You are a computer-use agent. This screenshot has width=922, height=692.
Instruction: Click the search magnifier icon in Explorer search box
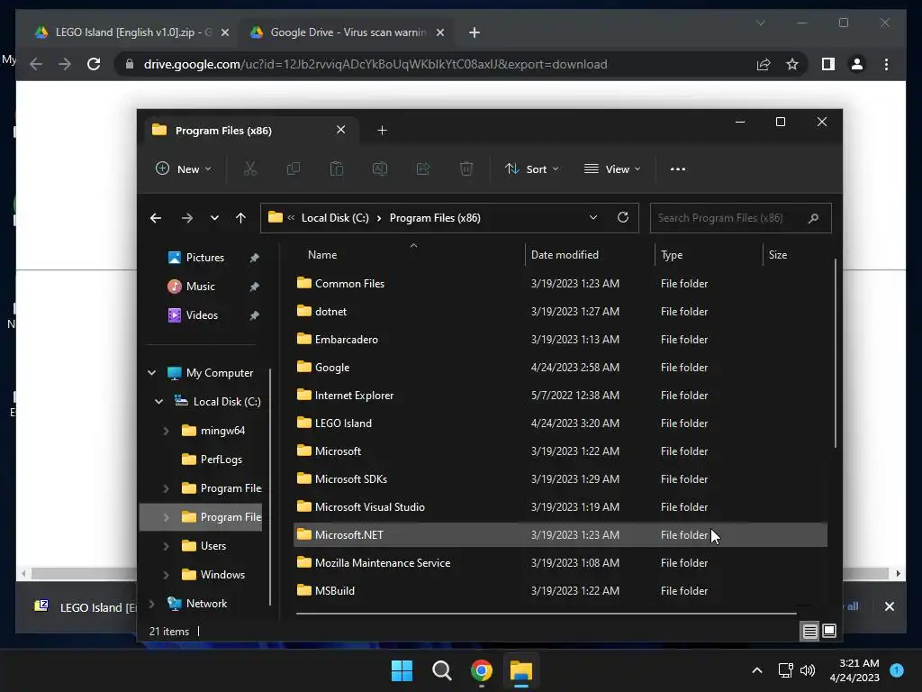813,218
